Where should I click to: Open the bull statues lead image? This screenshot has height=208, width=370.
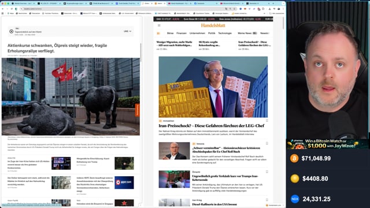pos(71,96)
